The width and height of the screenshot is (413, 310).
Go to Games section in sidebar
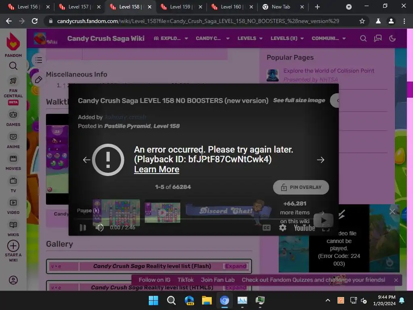tap(13, 118)
